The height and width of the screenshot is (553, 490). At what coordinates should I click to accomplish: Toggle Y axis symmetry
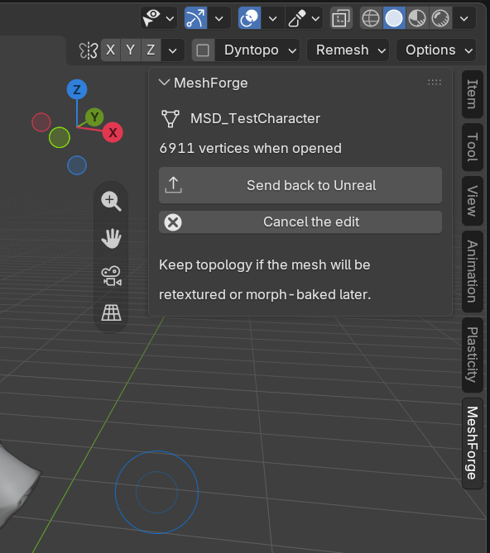(x=131, y=50)
